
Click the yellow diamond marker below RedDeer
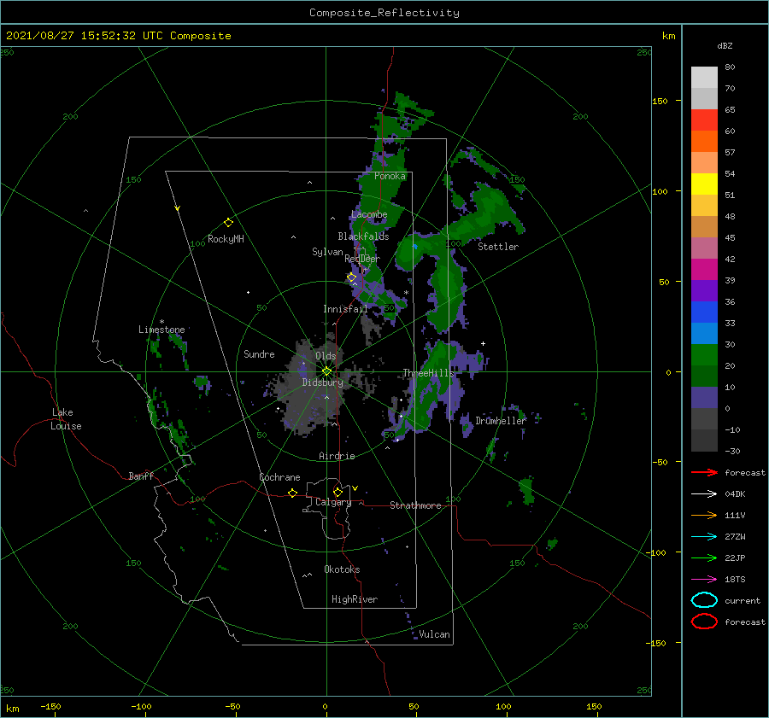pos(351,277)
